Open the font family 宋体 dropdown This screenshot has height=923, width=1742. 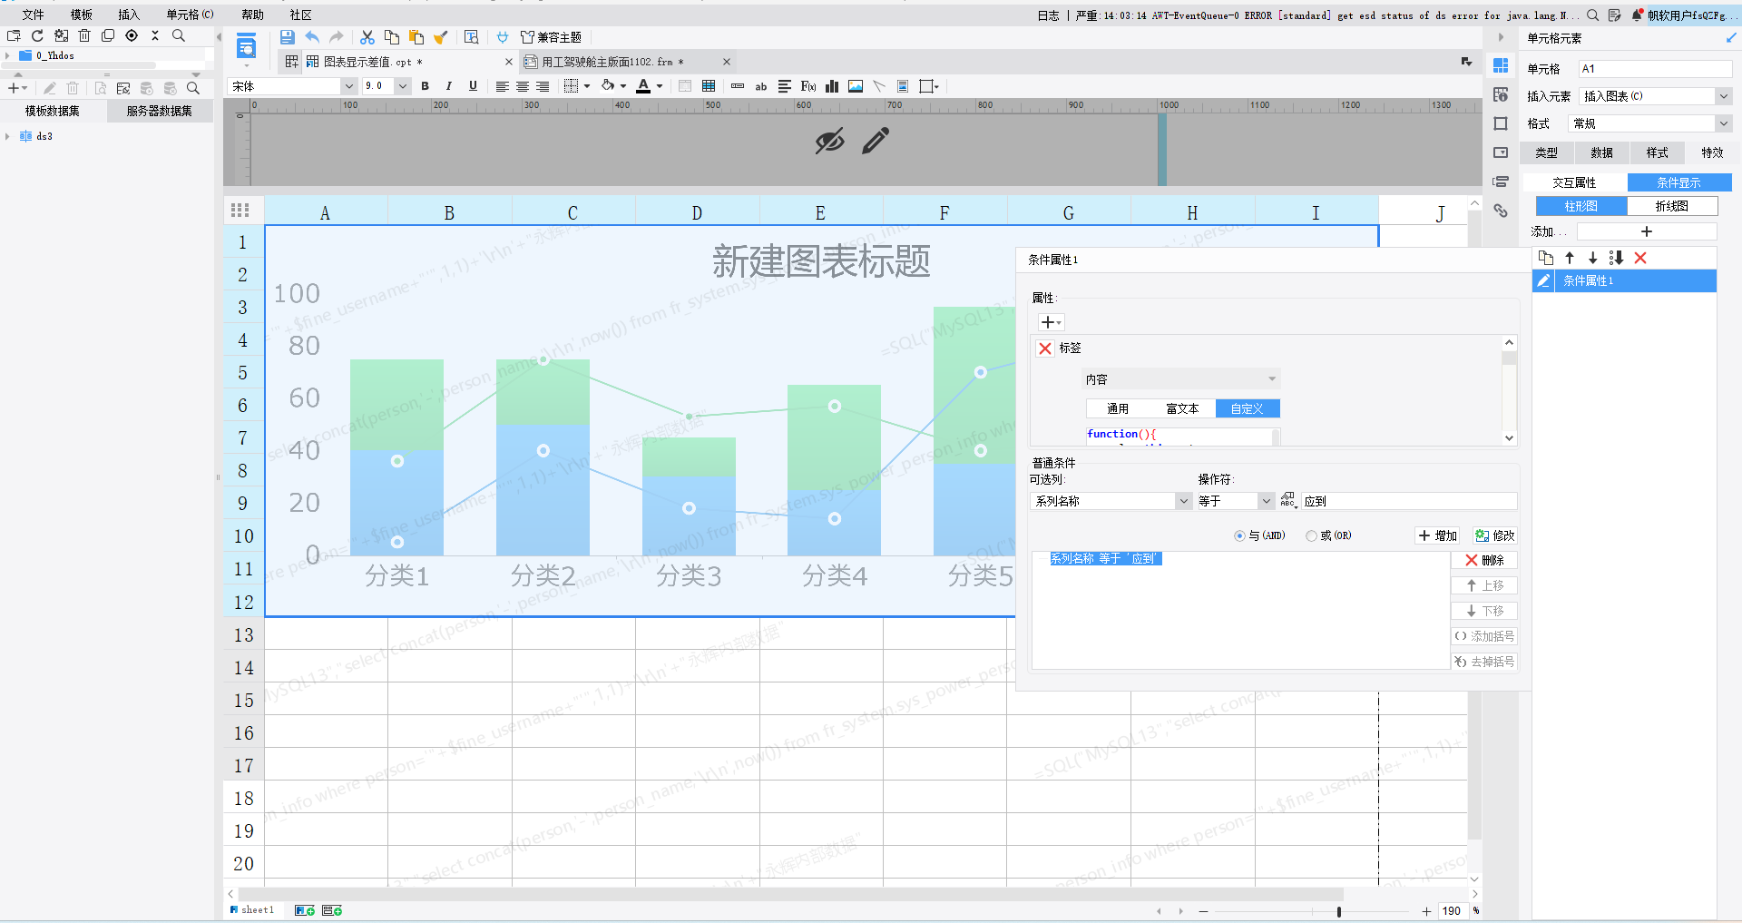coord(348,86)
